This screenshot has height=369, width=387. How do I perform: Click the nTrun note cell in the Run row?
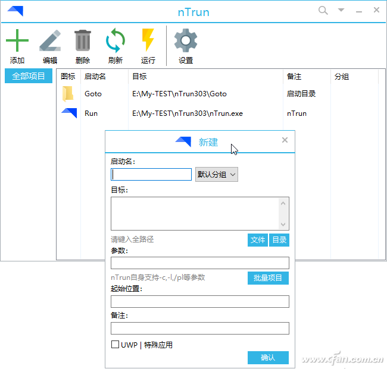(x=297, y=113)
